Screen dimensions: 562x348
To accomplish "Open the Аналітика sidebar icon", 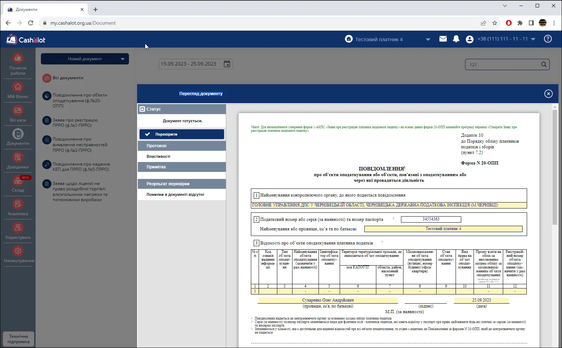I will [18, 204].
